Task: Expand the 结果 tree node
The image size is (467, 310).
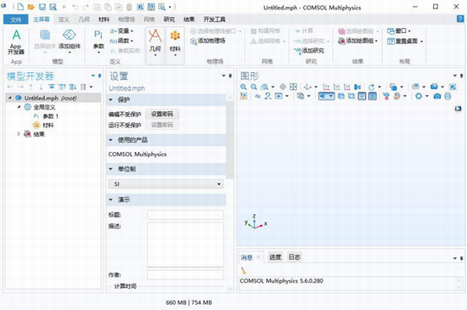Action: 19,134
